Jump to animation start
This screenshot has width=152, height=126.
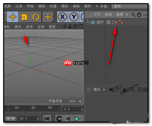click(x=47, y=119)
